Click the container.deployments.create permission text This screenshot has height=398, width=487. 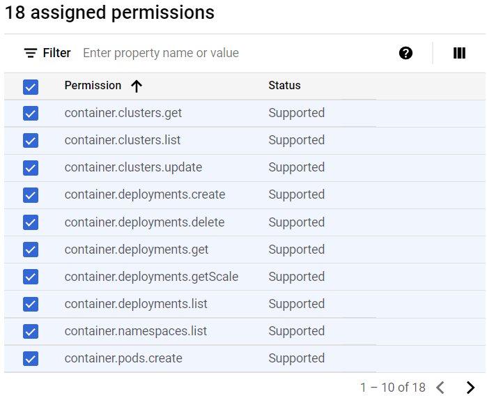(x=145, y=194)
